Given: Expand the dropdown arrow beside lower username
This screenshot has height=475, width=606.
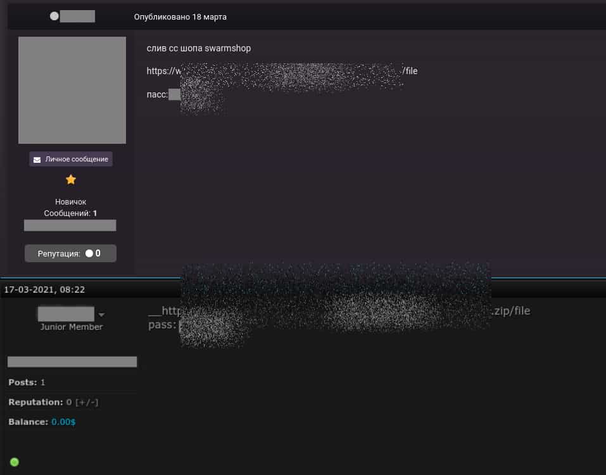Looking at the screenshot, I should 101,315.
